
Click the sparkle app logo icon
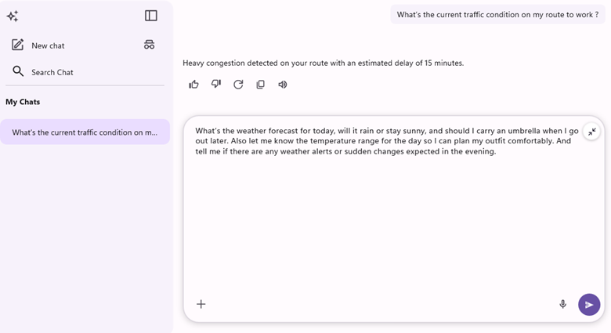coord(13,16)
